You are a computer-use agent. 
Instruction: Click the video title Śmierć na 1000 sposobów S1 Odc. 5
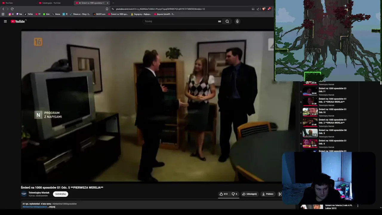pos(62,188)
